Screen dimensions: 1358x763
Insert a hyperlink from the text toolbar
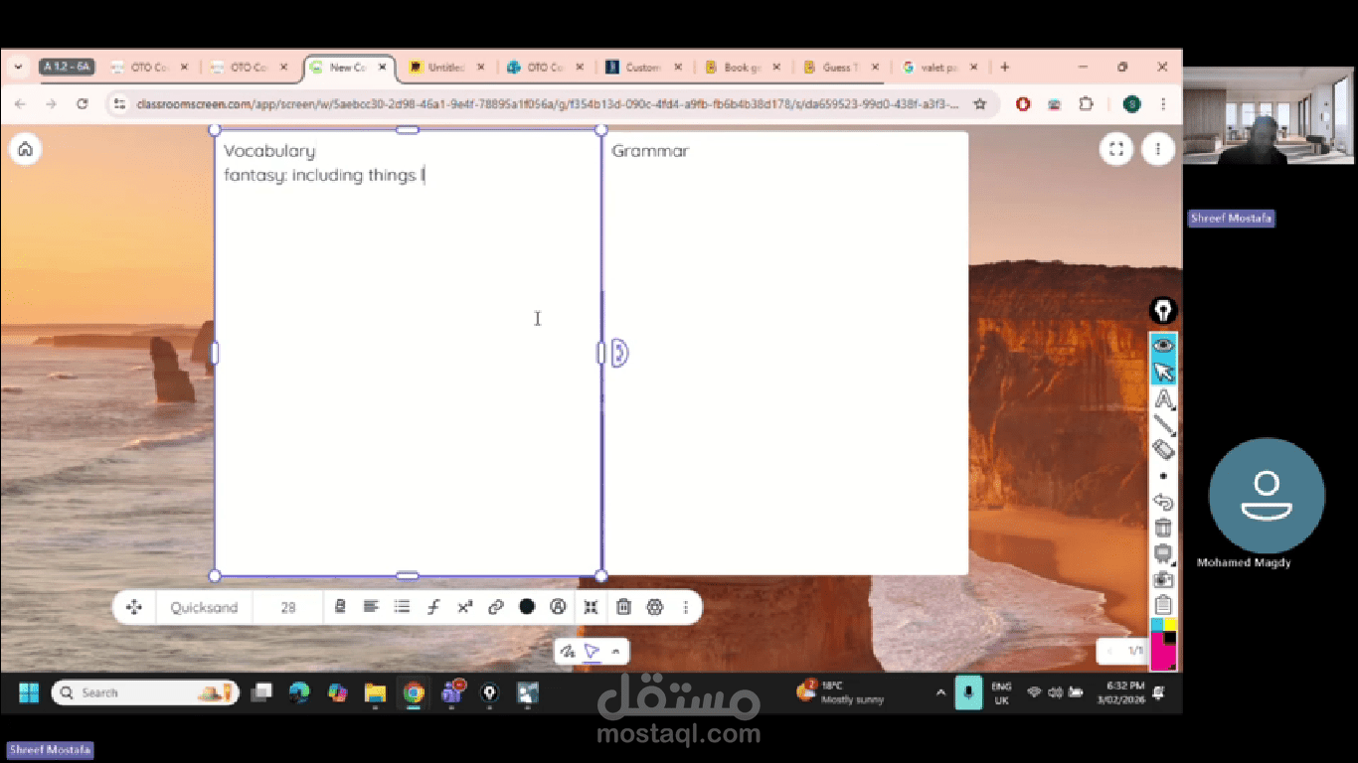coord(496,607)
